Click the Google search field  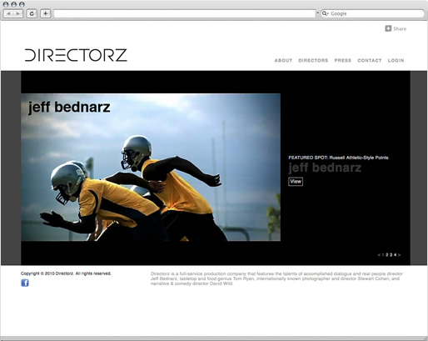tap(372, 13)
